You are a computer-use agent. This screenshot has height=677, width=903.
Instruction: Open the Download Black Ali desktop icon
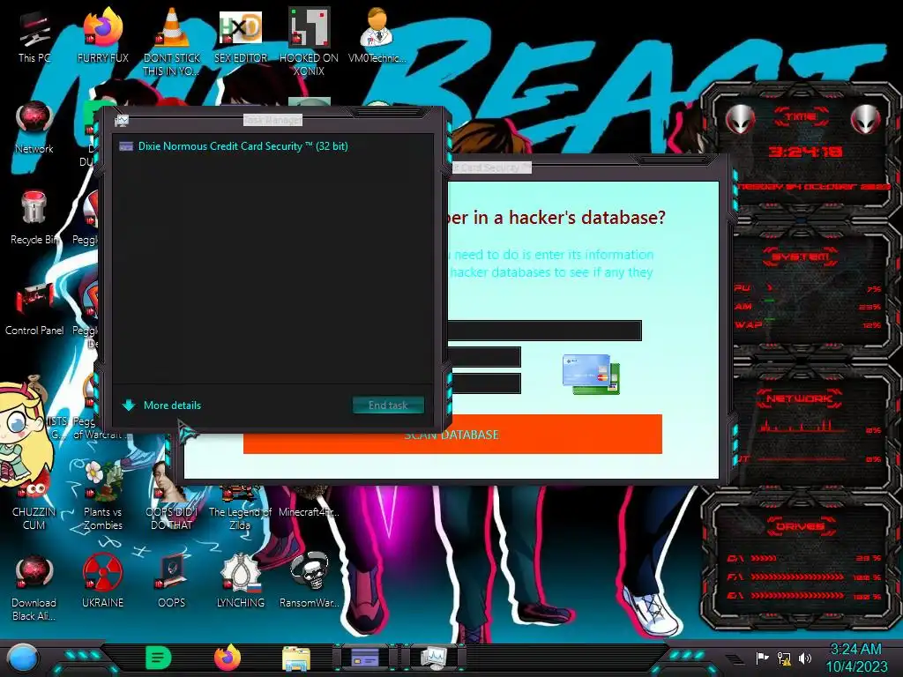34,587
